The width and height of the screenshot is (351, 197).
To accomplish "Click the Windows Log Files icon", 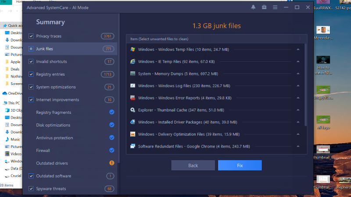I will click(133, 85).
